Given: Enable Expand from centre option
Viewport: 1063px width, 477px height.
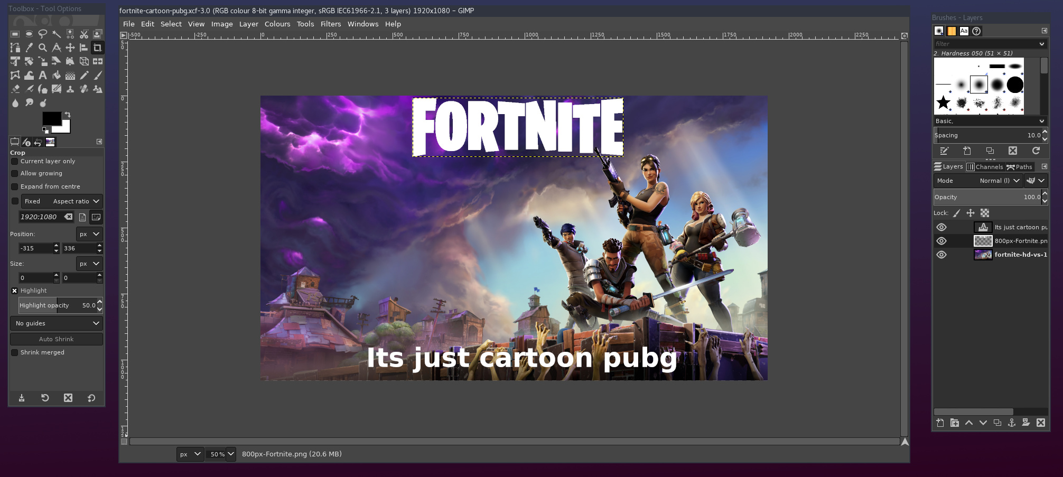Looking at the screenshot, I should (15, 186).
